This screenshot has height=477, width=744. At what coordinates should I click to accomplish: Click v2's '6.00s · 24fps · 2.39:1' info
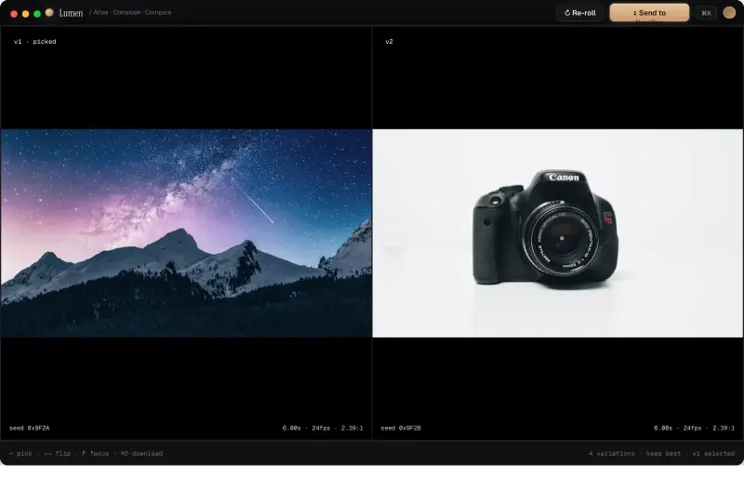click(694, 428)
